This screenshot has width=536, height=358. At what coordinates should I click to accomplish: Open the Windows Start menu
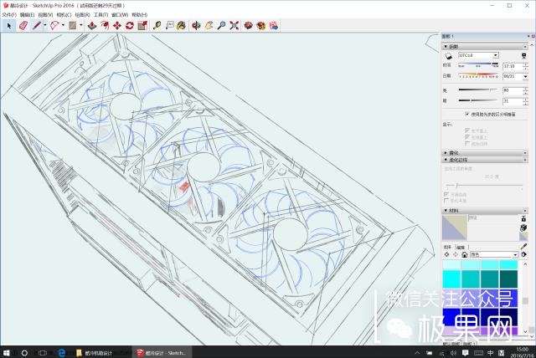8,352
